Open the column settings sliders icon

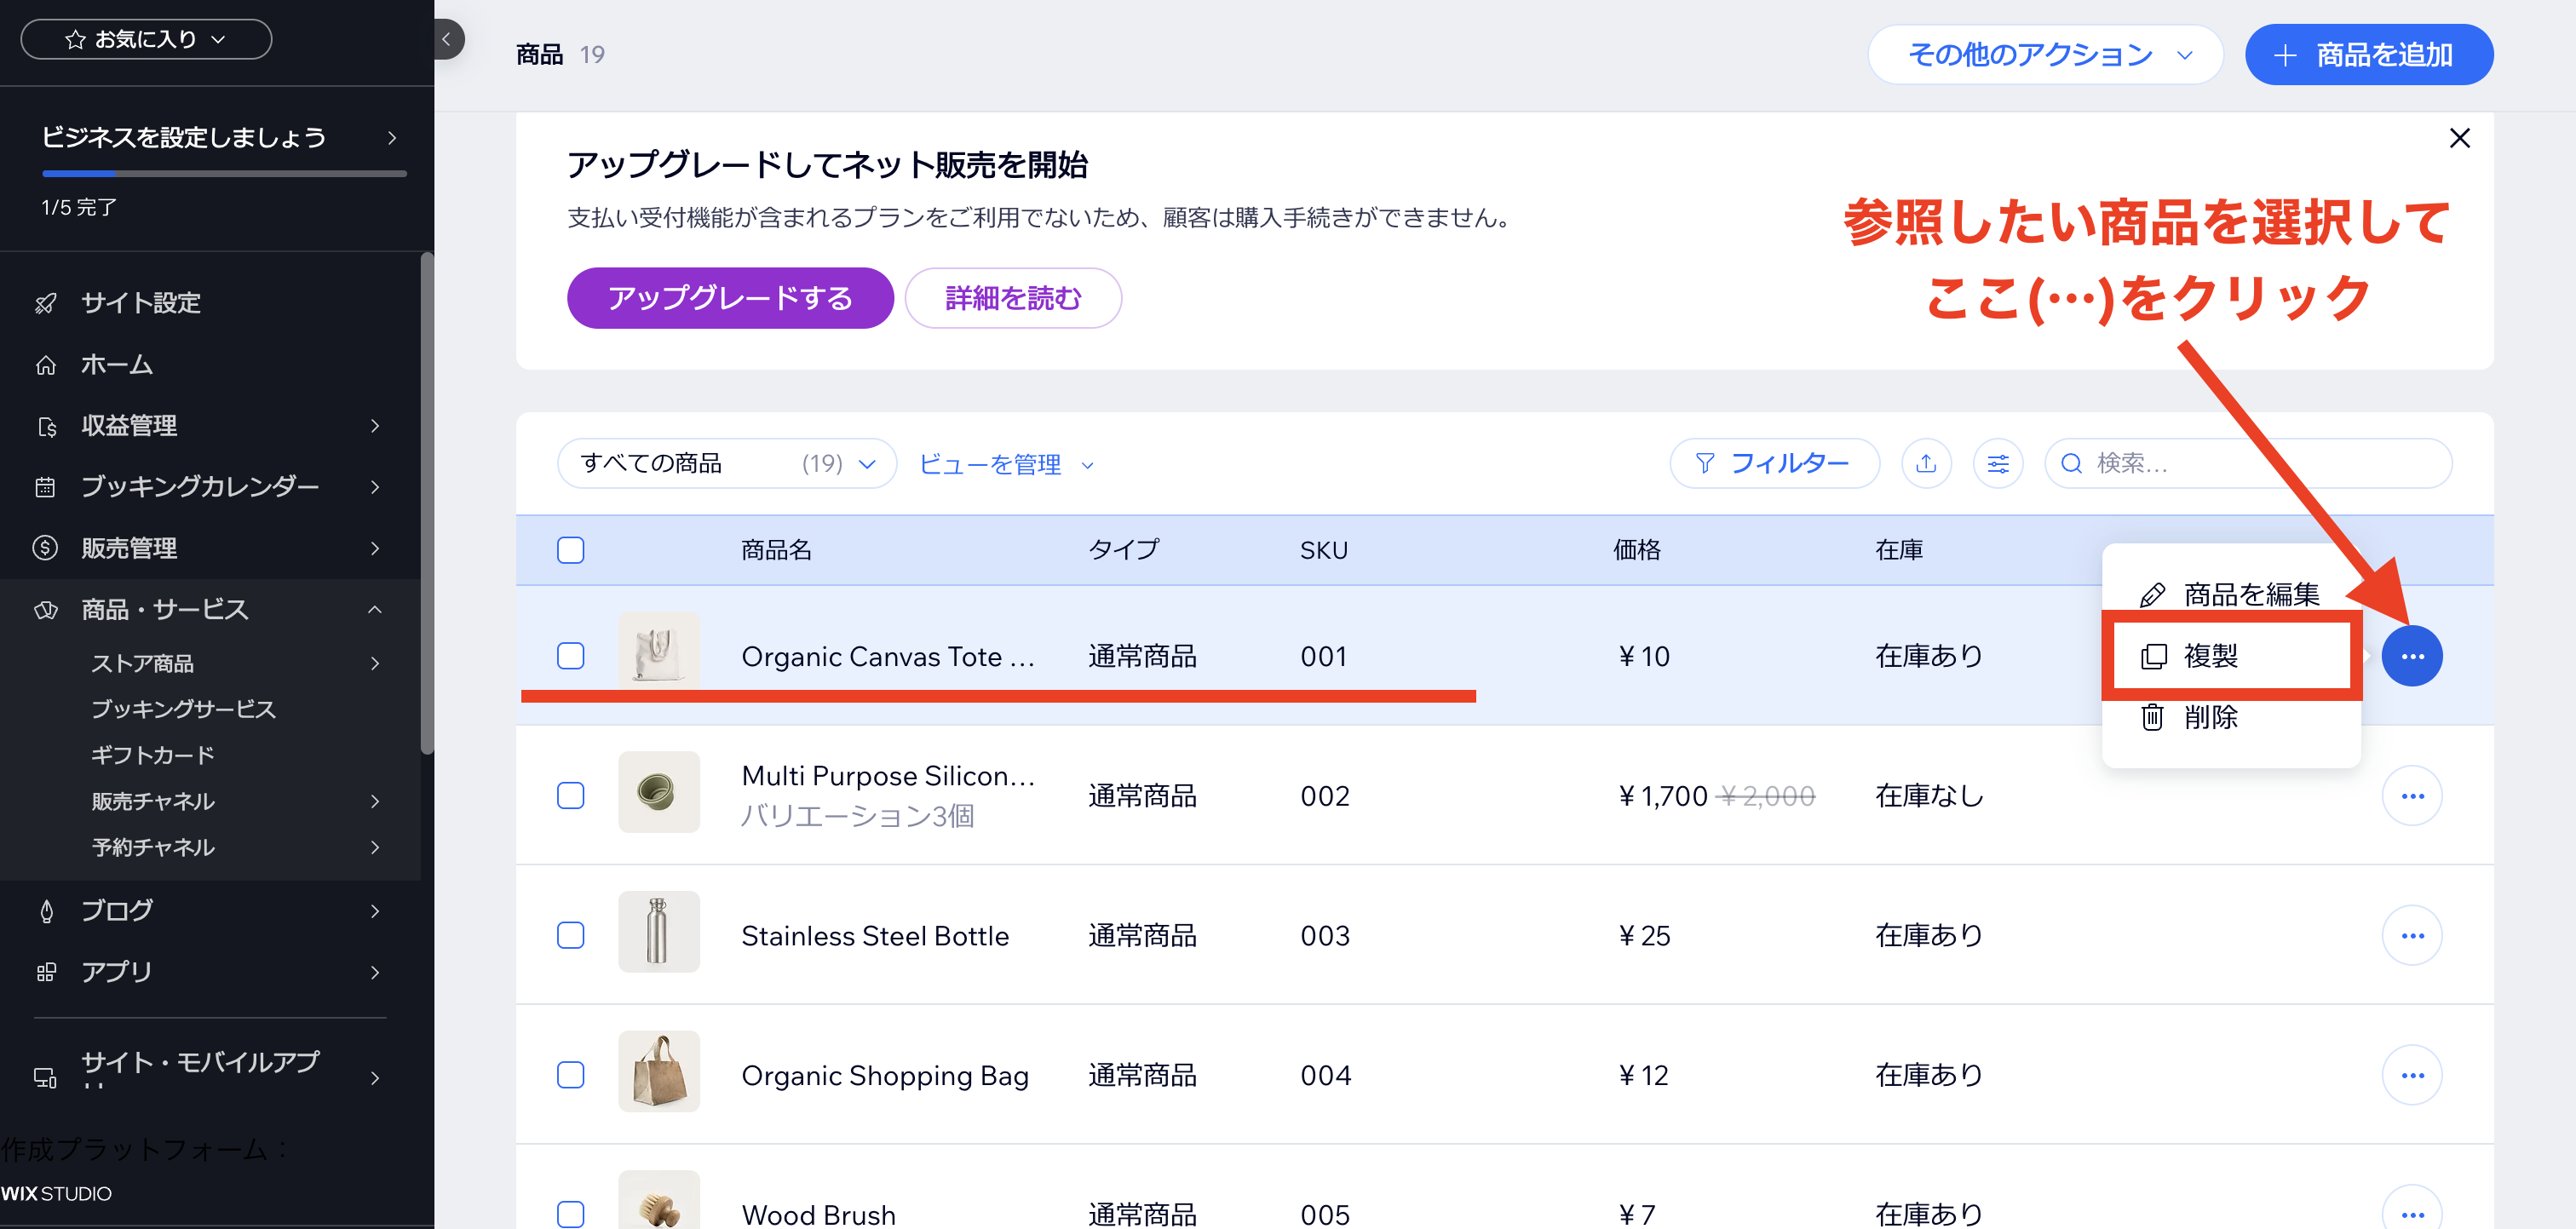point(1997,463)
